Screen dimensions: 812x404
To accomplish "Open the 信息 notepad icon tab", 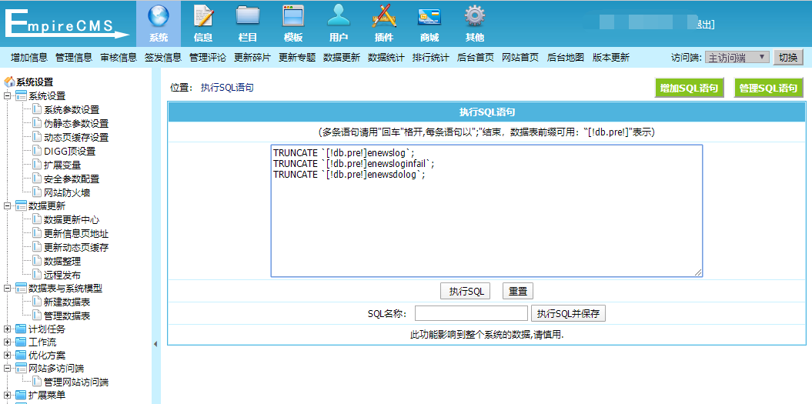I will click(x=203, y=24).
